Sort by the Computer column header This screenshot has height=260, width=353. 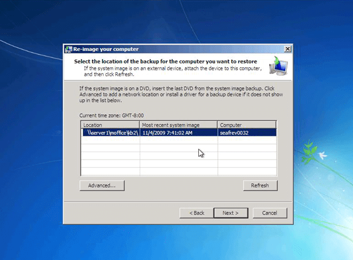coord(247,125)
